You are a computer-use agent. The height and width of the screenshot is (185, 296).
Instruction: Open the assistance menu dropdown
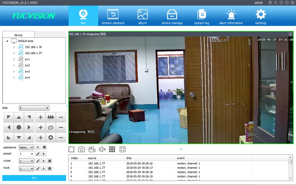pyautogui.click(x=26, y=147)
